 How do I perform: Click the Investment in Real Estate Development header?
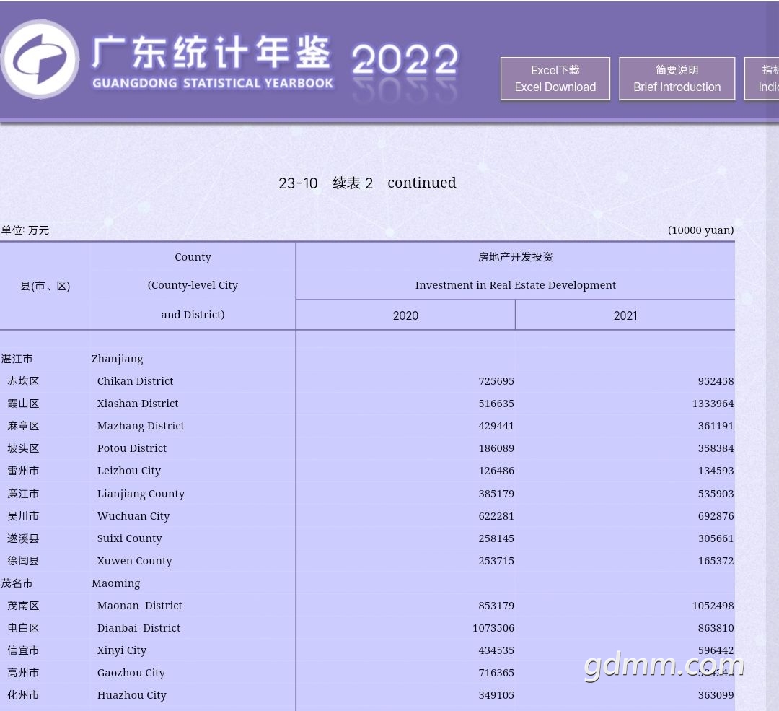coord(515,285)
